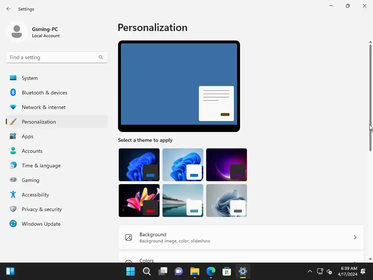
Task: Open Time & language settings
Action: [x=57, y=165]
